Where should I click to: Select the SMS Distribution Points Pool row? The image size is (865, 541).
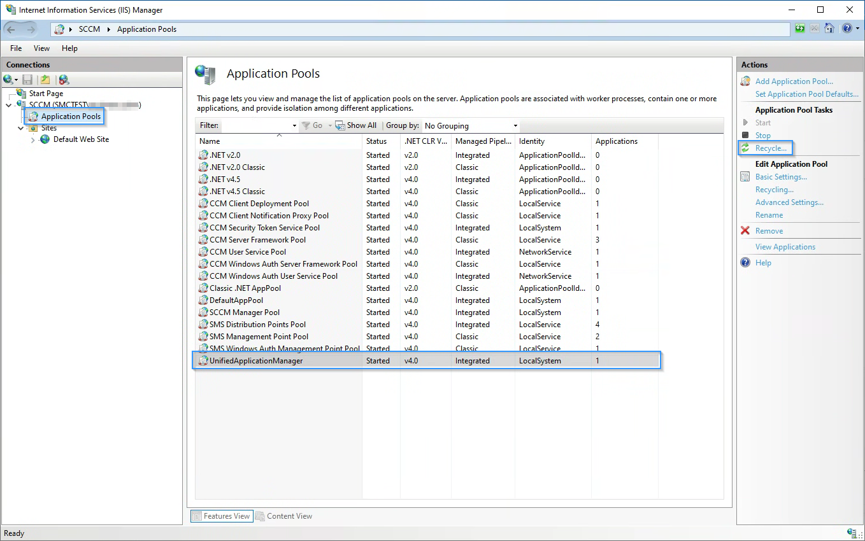[427, 325]
